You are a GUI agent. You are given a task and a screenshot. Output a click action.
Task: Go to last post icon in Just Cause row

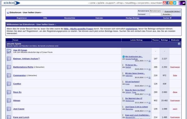click(150, 111)
